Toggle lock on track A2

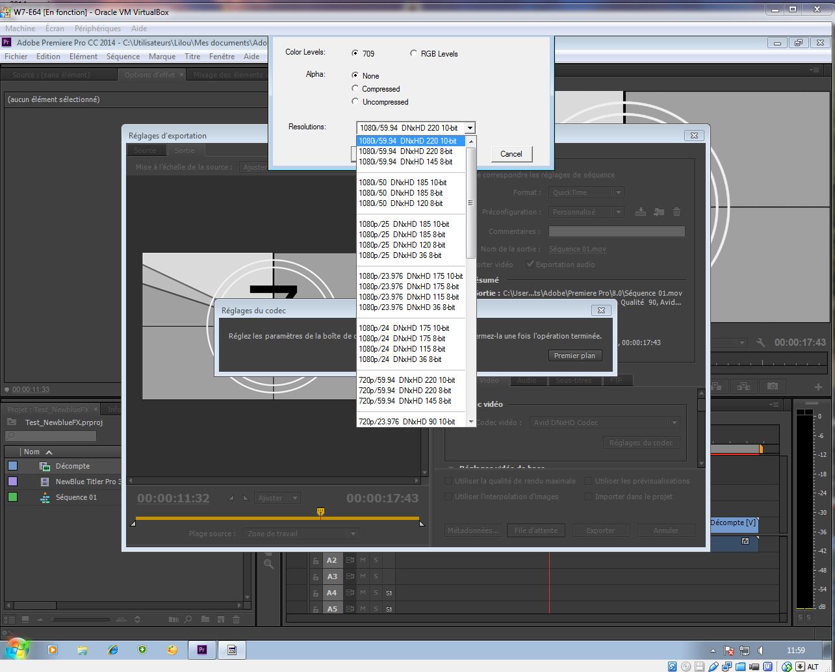pos(316,560)
